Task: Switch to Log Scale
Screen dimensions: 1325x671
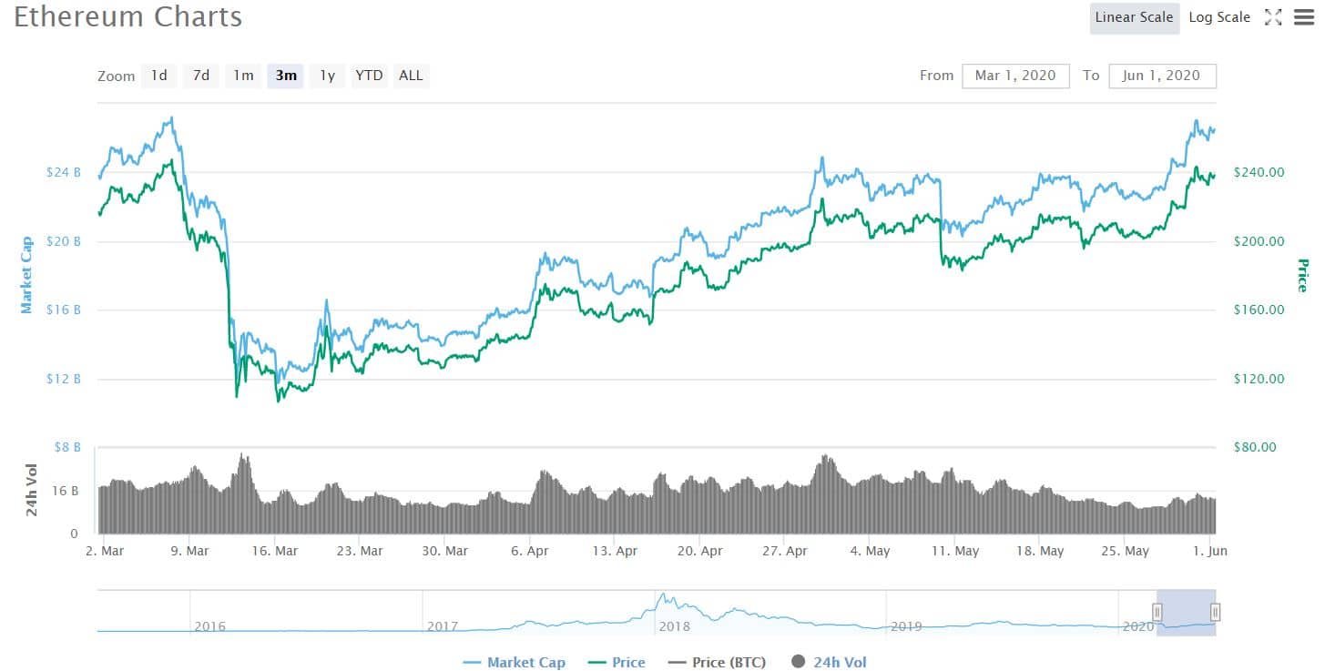Action: pyautogui.click(x=1219, y=17)
